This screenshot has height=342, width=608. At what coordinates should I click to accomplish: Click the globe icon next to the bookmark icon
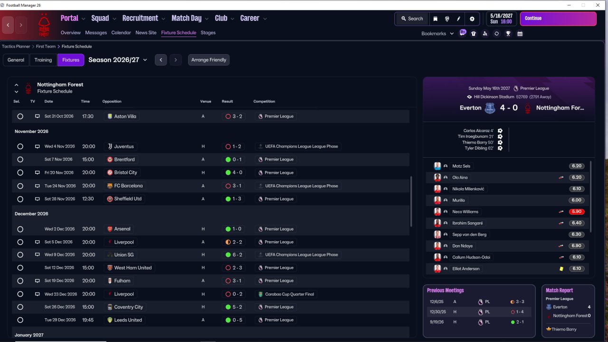pyautogui.click(x=447, y=19)
